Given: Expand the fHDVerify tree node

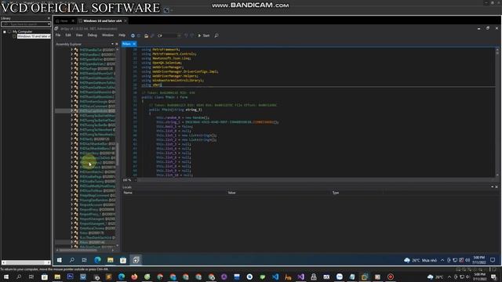Looking at the screenshot, I should pos(71,139).
